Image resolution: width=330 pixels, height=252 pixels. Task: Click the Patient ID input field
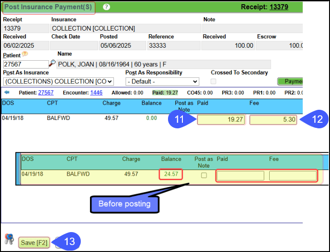pos(26,64)
